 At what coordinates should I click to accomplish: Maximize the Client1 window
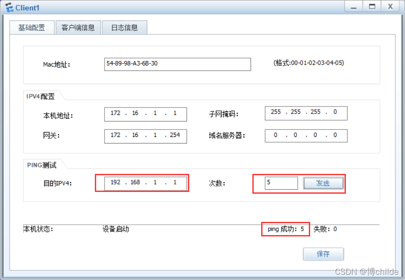coord(372,7)
